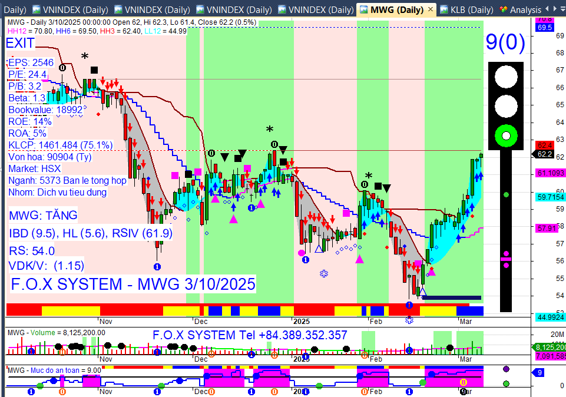Click the middle white traffic light circle
This screenshot has width=566, height=397.
[506, 106]
